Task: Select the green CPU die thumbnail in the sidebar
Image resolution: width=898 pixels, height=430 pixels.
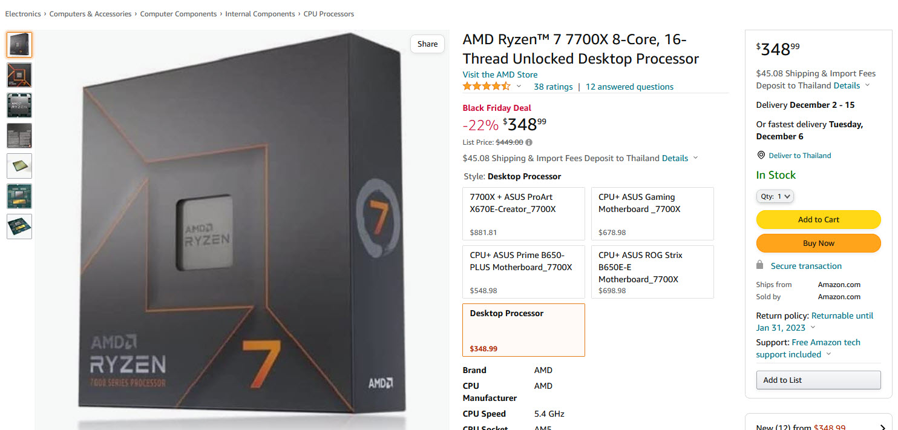Action: click(x=19, y=196)
